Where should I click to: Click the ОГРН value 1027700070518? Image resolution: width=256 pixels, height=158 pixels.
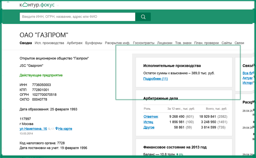(x=44, y=95)
